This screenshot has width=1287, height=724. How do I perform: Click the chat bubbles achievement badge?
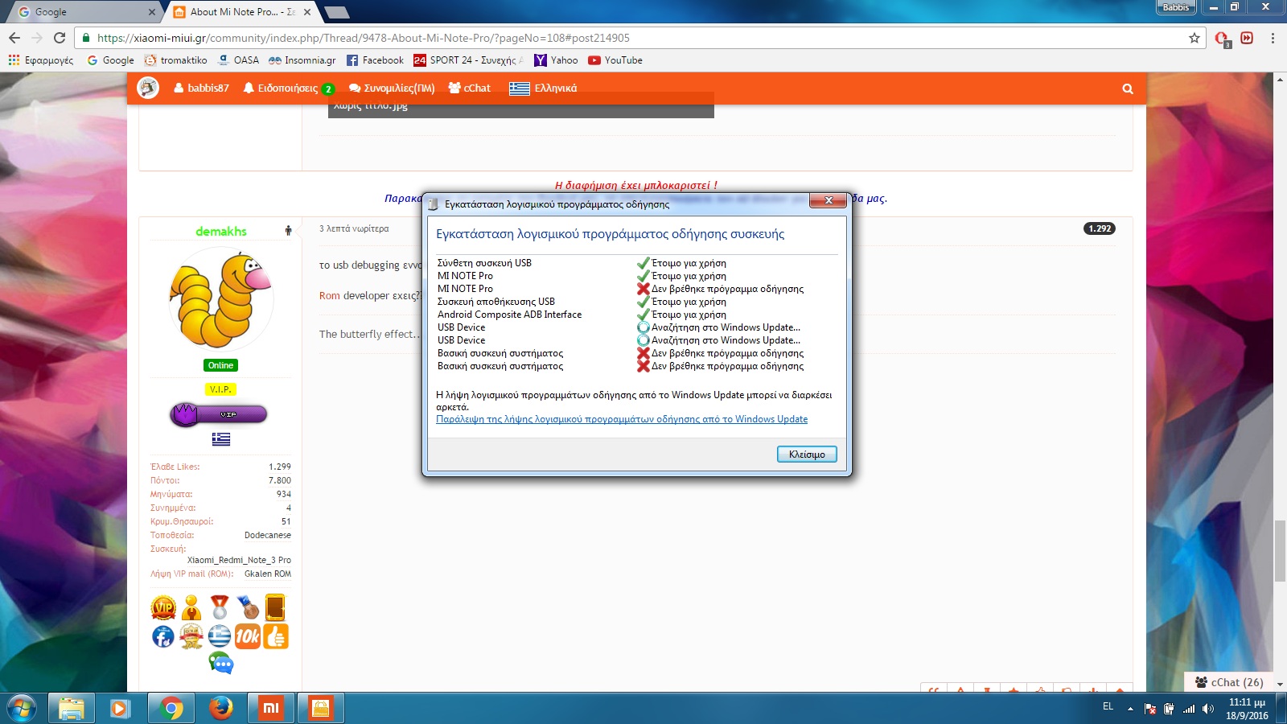pyautogui.click(x=220, y=663)
